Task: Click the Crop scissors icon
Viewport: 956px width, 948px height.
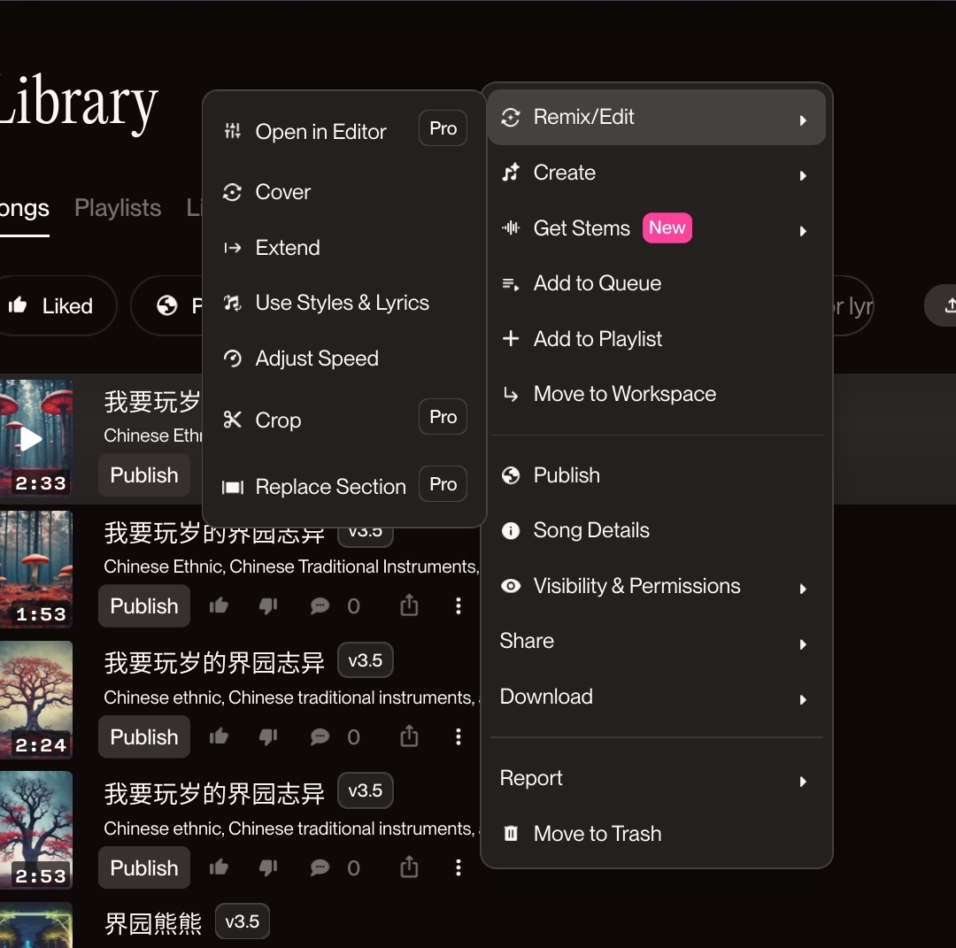Action: [x=232, y=420]
